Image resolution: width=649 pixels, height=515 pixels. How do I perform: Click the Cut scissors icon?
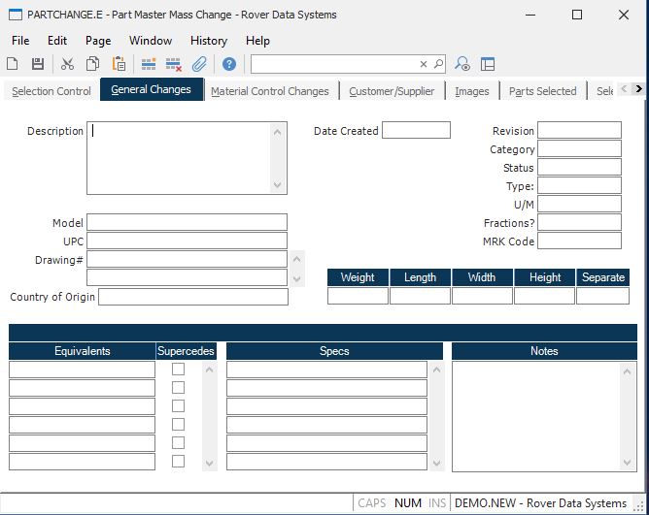click(67, 64)
